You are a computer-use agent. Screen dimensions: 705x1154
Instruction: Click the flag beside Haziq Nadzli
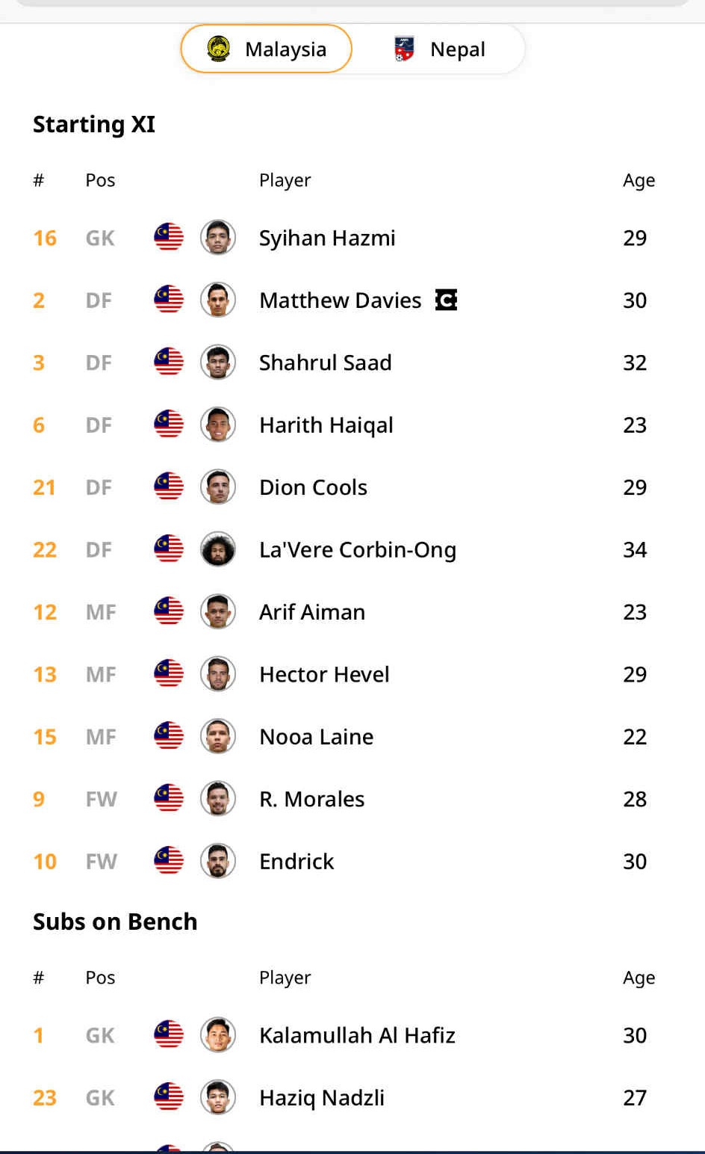click(169, 1097)
